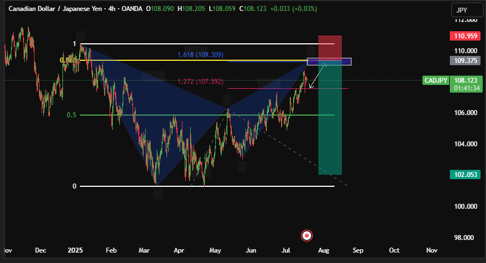Click the Aug label on time axis
Image resolution: width=486 pixels, height=263 pixels.
(x=323, y=250)
